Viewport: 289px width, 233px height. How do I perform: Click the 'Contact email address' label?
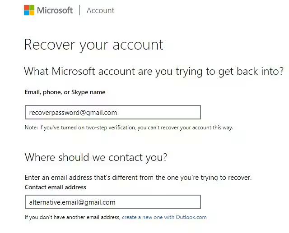point(56,187)
